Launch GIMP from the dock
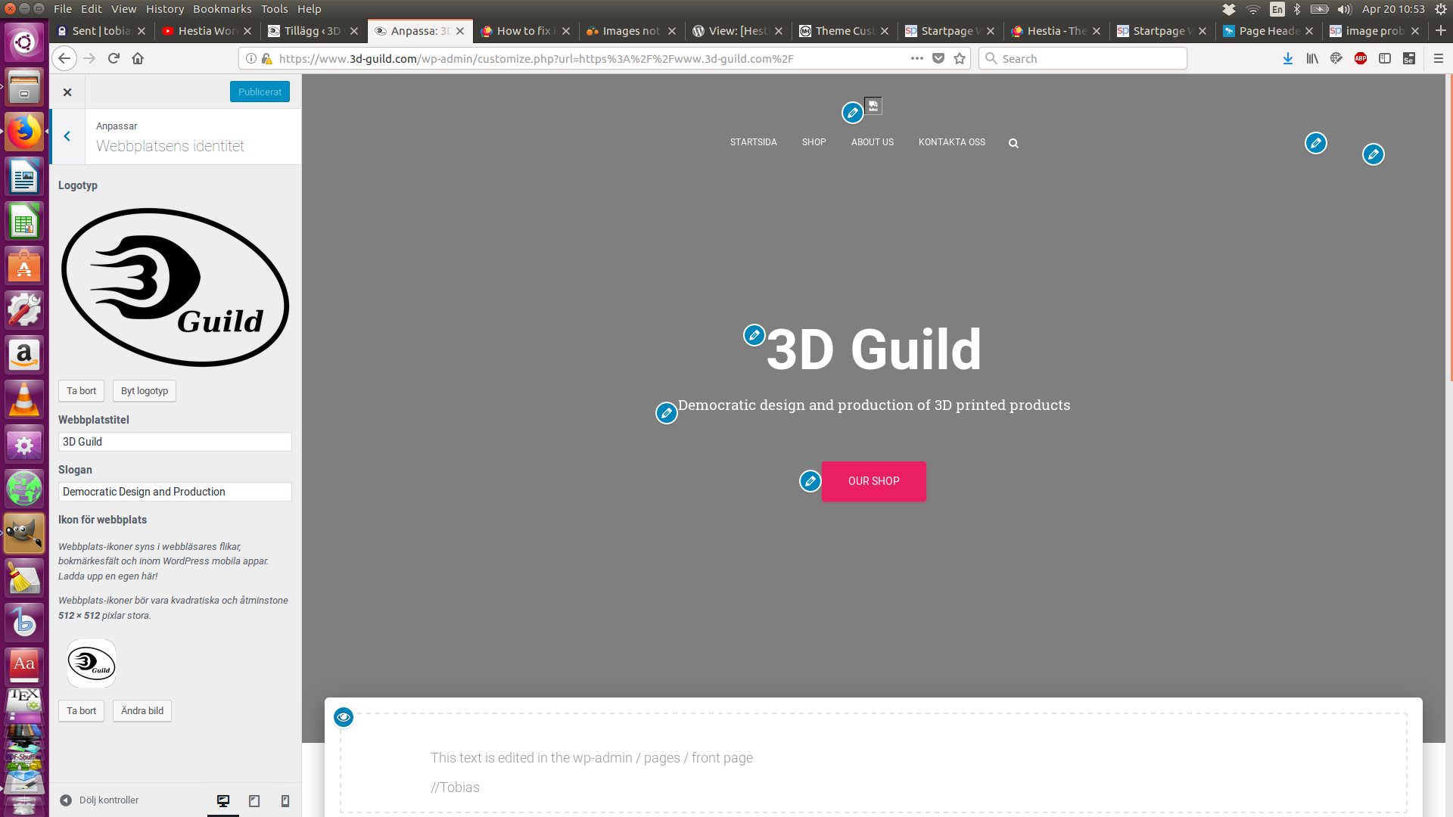This screenshot has width=1453, height=817. click(x=24, y=533)
